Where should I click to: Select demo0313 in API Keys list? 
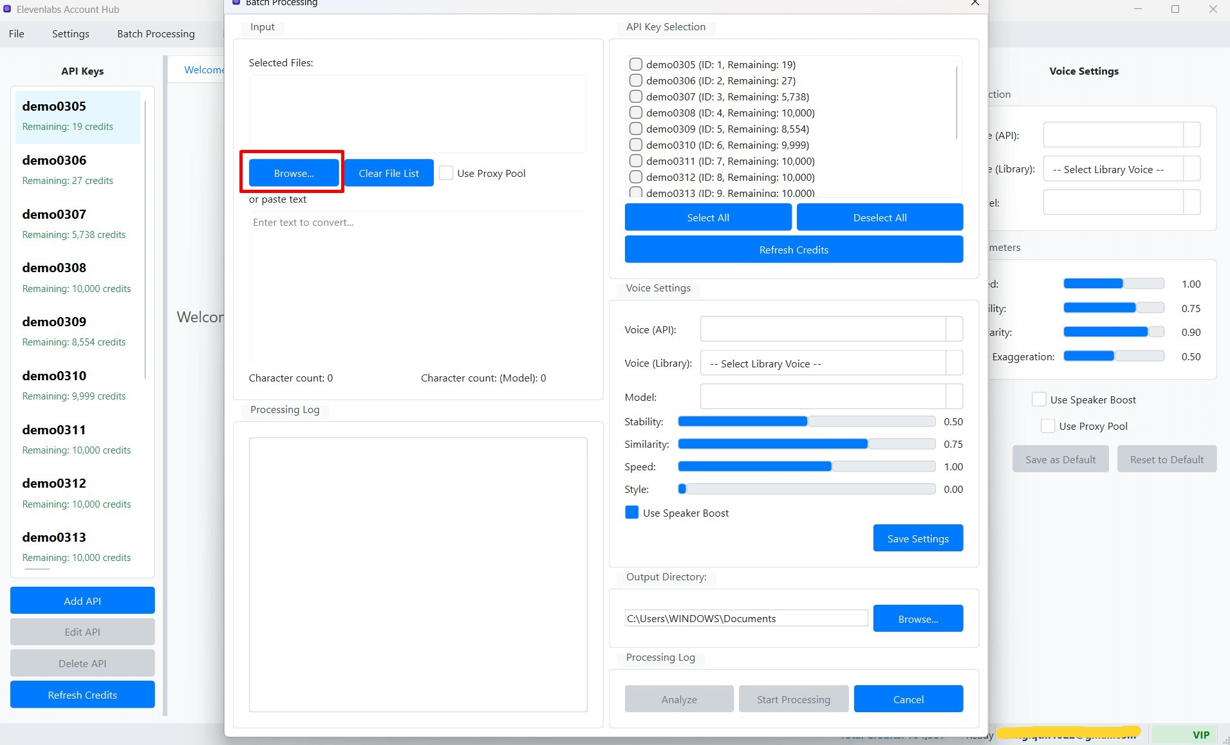click(x=77, y=547)
